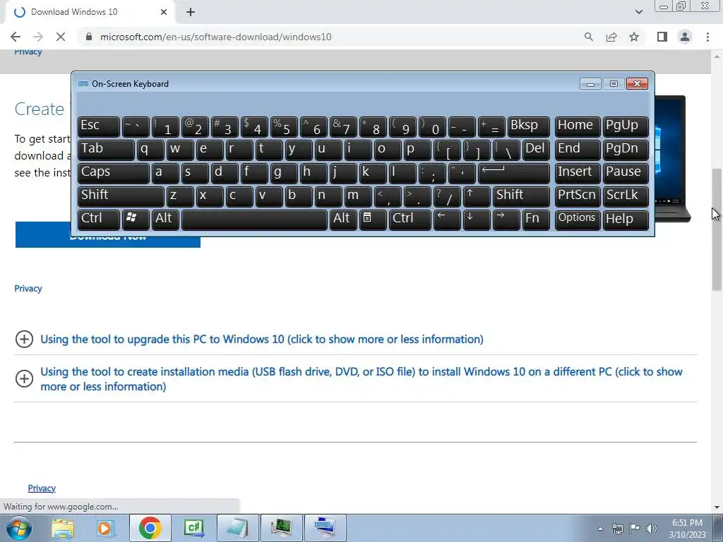
Task: Open the tab search chevron
Action: (638, 12)
